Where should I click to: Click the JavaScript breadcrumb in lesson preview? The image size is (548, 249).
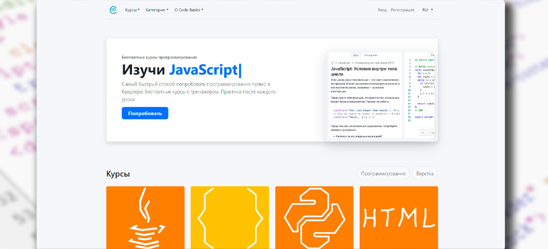point(344,63)
